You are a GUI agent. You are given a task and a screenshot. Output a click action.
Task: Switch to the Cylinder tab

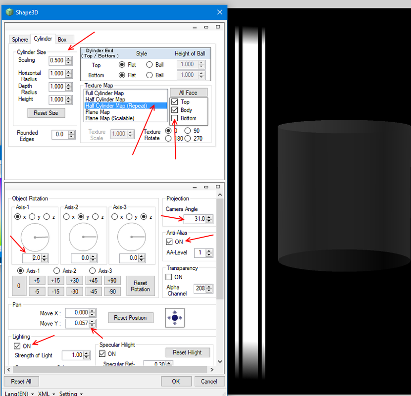click(43, 39)
